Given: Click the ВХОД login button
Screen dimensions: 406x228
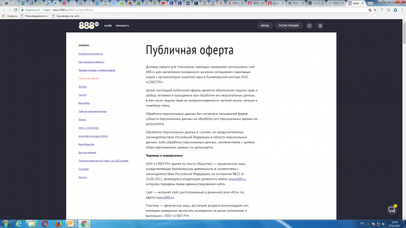Looking at the screenshot, I should point(264,26).
